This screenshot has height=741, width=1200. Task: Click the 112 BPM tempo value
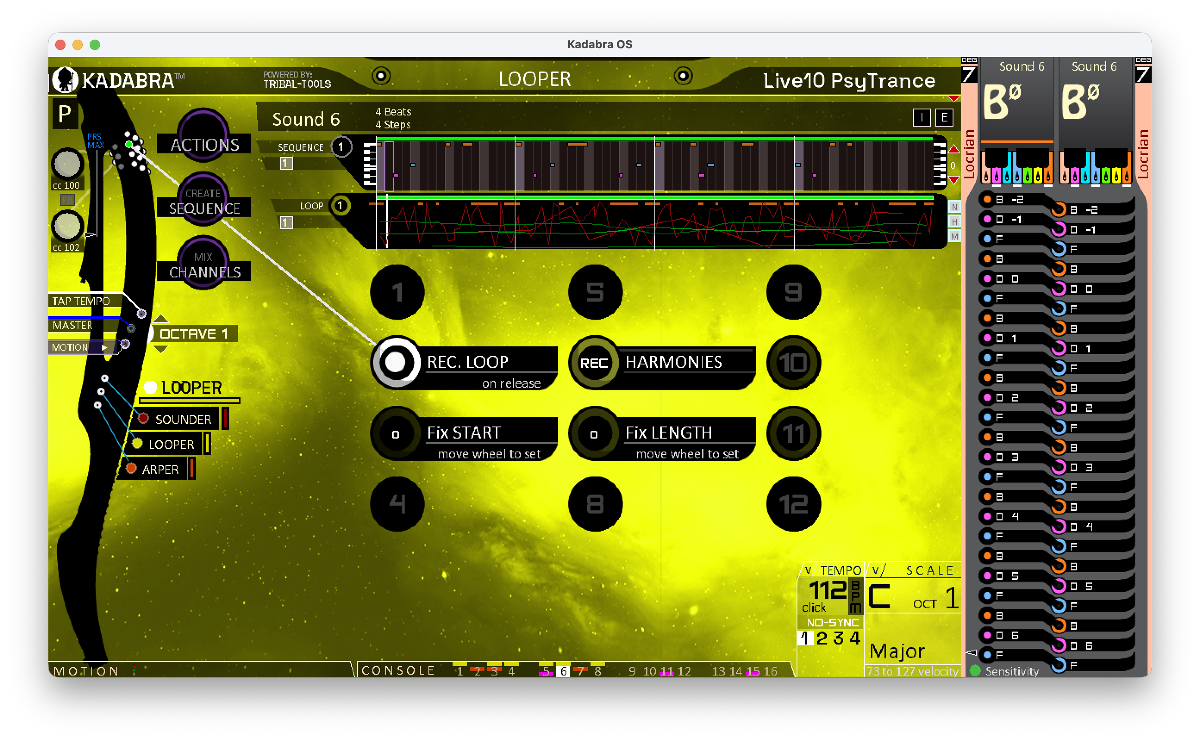tap(828, 589)
